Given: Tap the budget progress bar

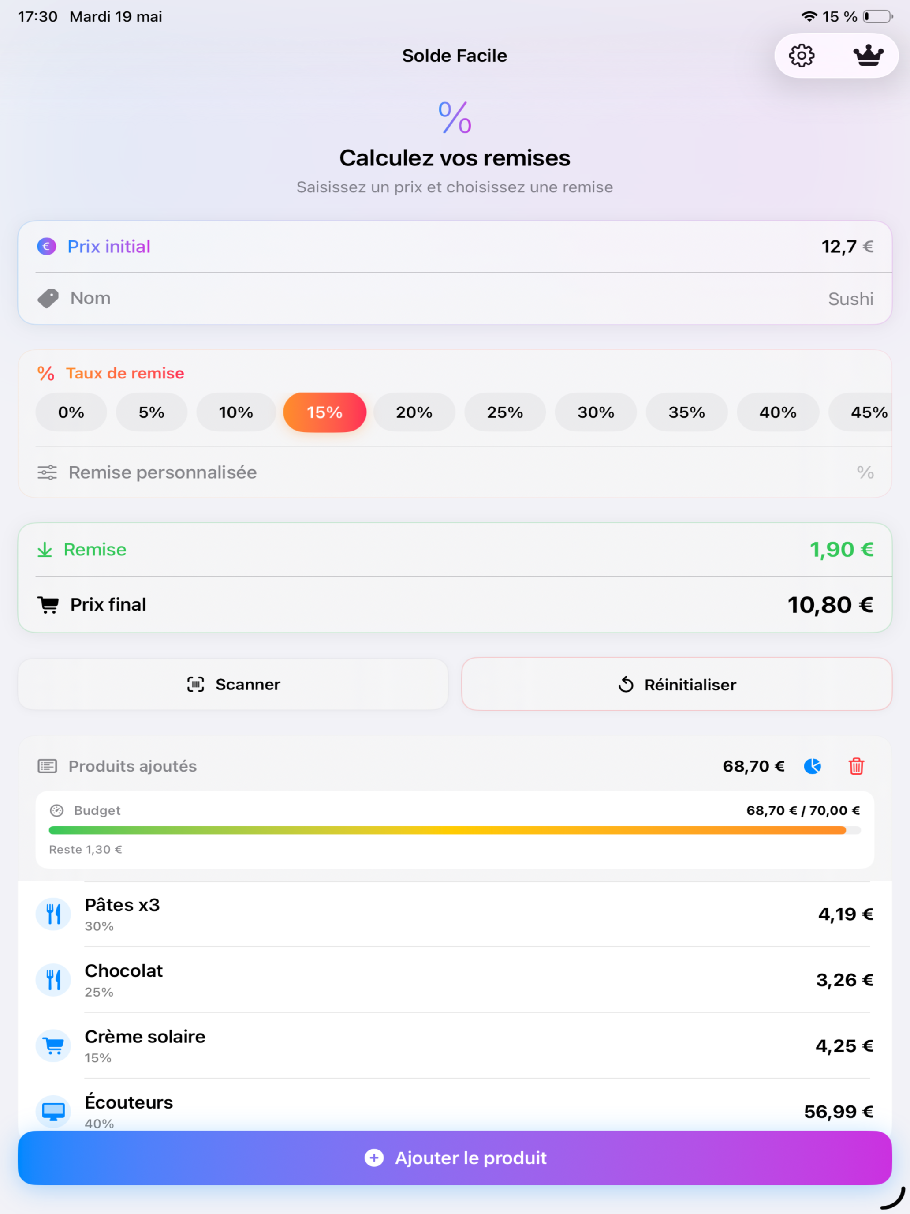Looking at the screenshot, I should (455, 830).
